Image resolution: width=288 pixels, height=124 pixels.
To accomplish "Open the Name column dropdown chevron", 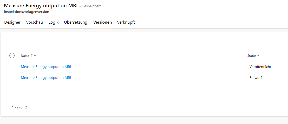I will click(x=35, y=56).
